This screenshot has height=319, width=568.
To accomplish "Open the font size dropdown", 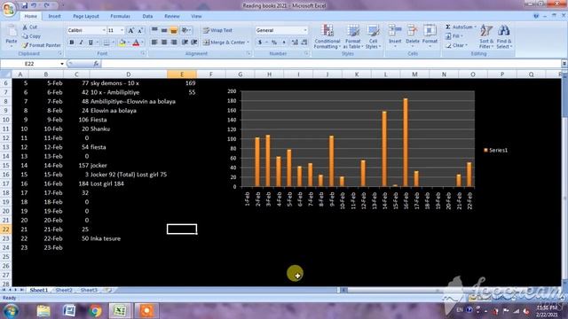I will point(122,30).
